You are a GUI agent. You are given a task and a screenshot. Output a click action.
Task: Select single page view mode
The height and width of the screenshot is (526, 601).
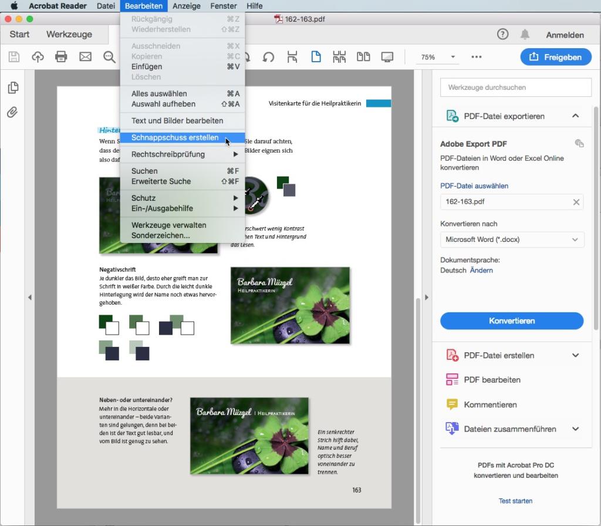[x=316, y=56]
